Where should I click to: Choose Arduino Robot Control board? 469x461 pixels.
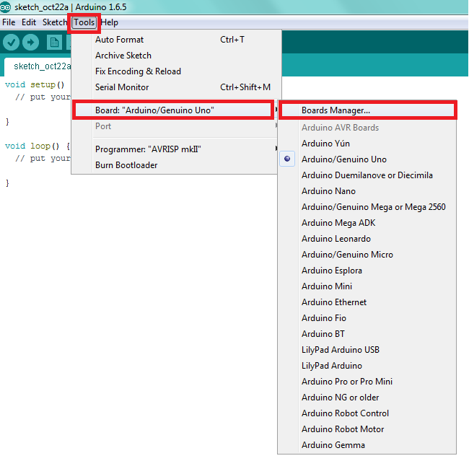tap(367, 413)
